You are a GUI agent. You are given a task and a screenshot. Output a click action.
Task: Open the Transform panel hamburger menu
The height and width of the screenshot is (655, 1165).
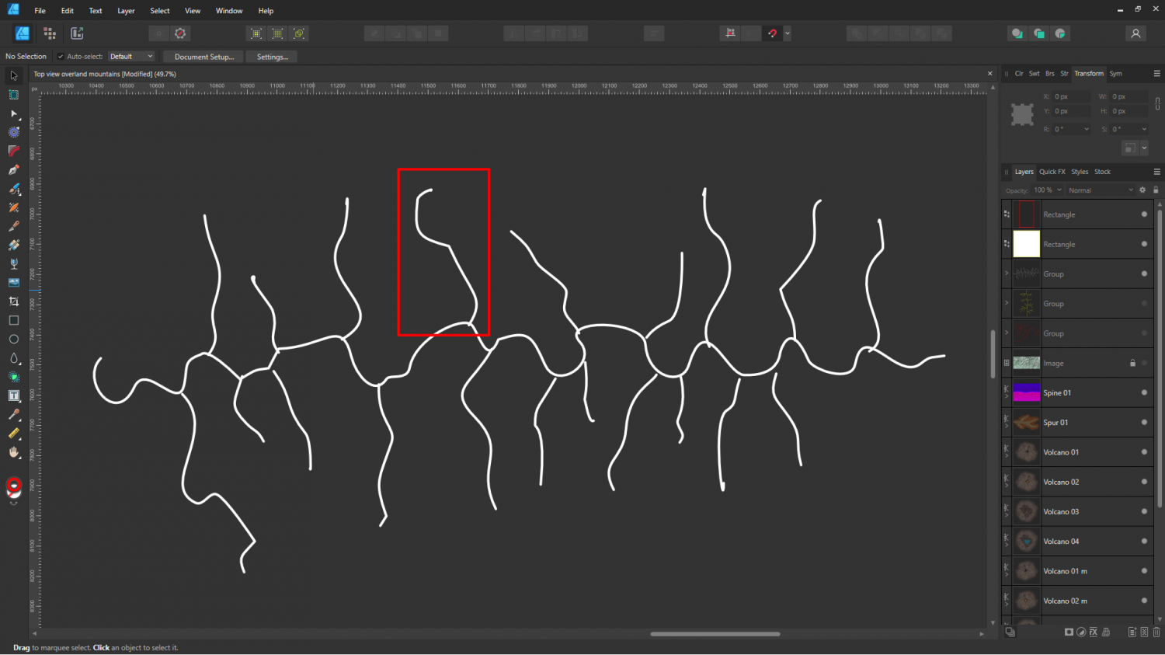[1156, 74]
